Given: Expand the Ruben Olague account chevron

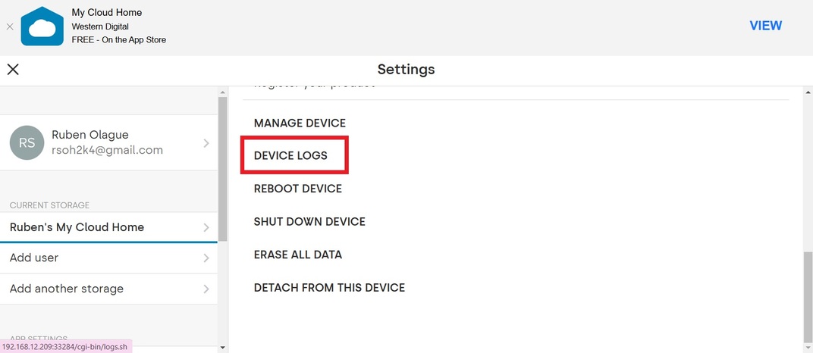Looking at the screenshot, I should point(206,142).
